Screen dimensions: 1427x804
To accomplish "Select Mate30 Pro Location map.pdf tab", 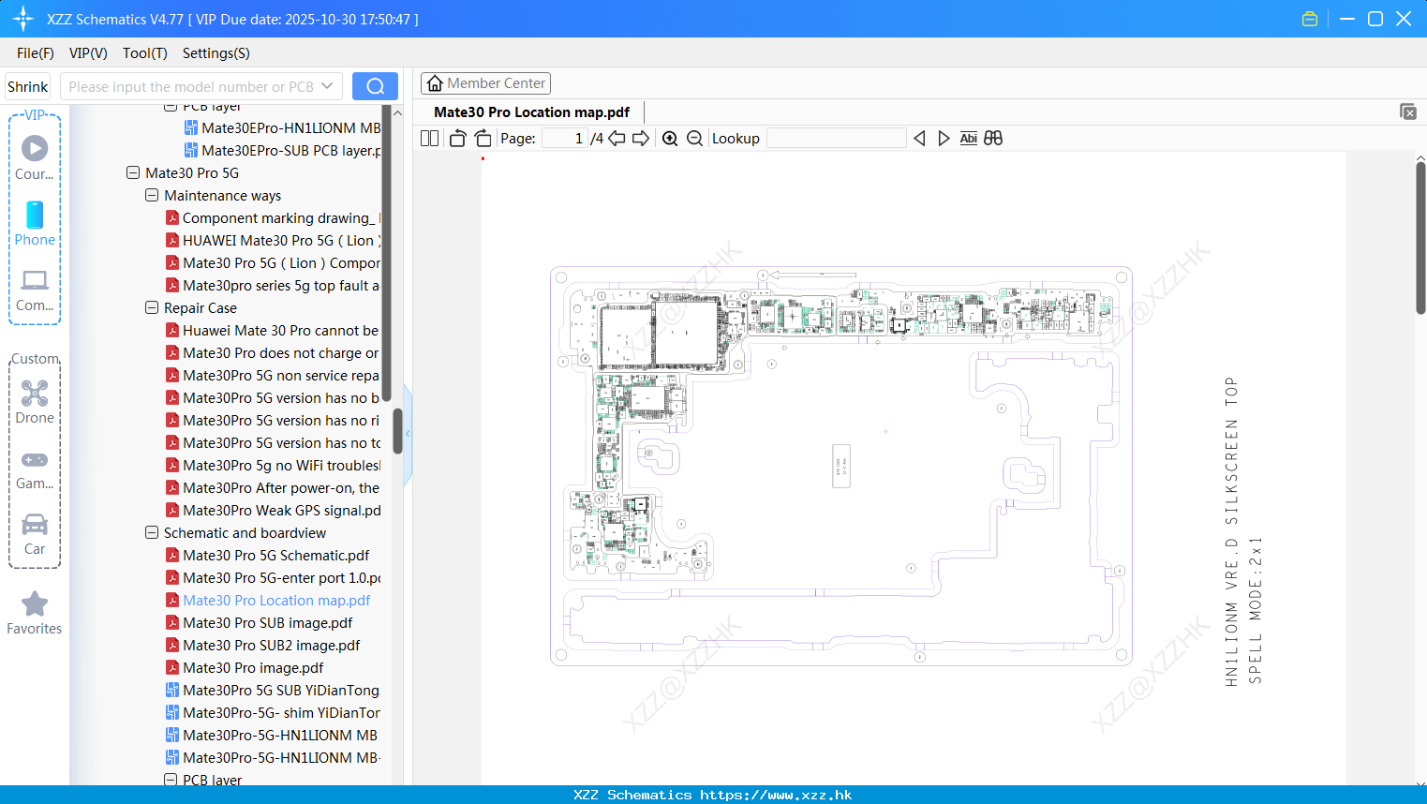I will point(531,112).
